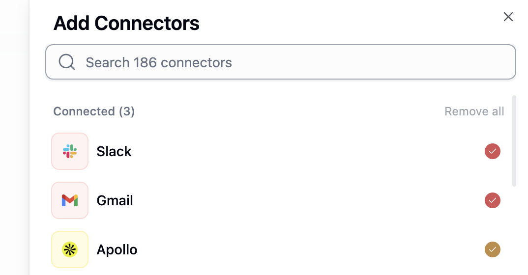Click the Connected (3) section header
528x275 pixels.
(x=94, y=111)
